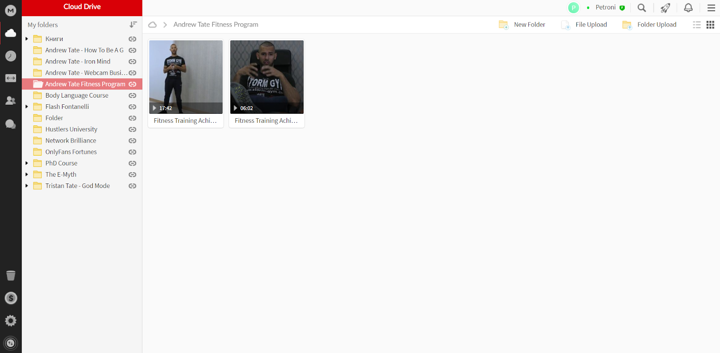This screenshot has width=720, height=353.
Task: Click link icon for Hustlers University
Action: pyautogui.click(x=132, y=130)
